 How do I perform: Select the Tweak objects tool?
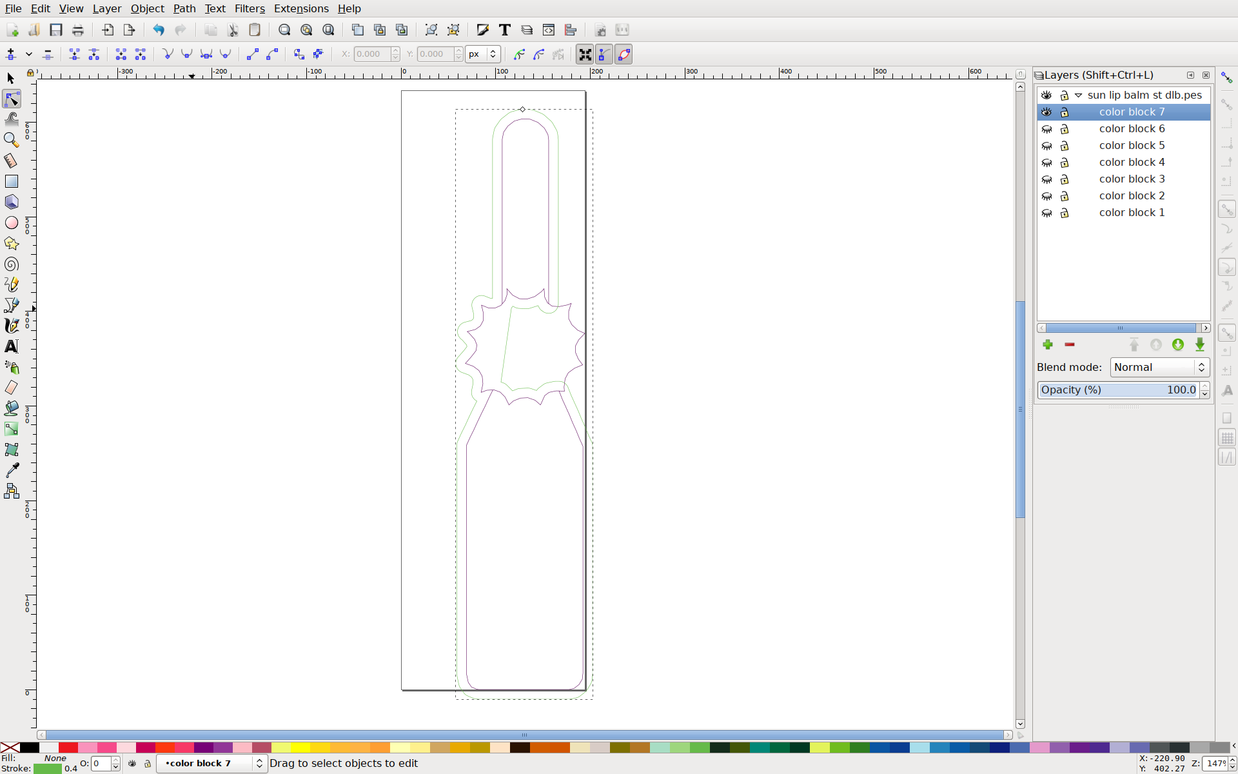(12, 119)
